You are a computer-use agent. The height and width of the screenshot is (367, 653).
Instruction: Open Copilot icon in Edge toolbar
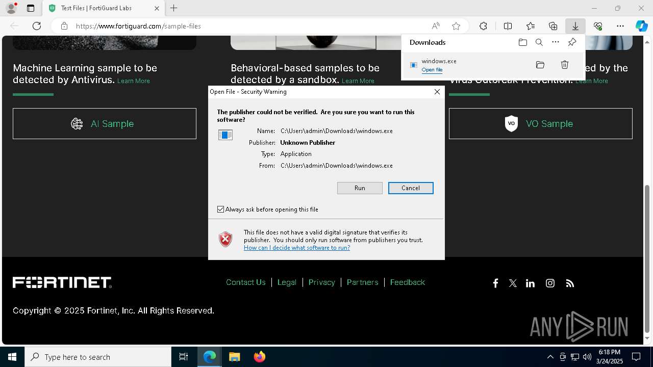click(x=641, y=26)
